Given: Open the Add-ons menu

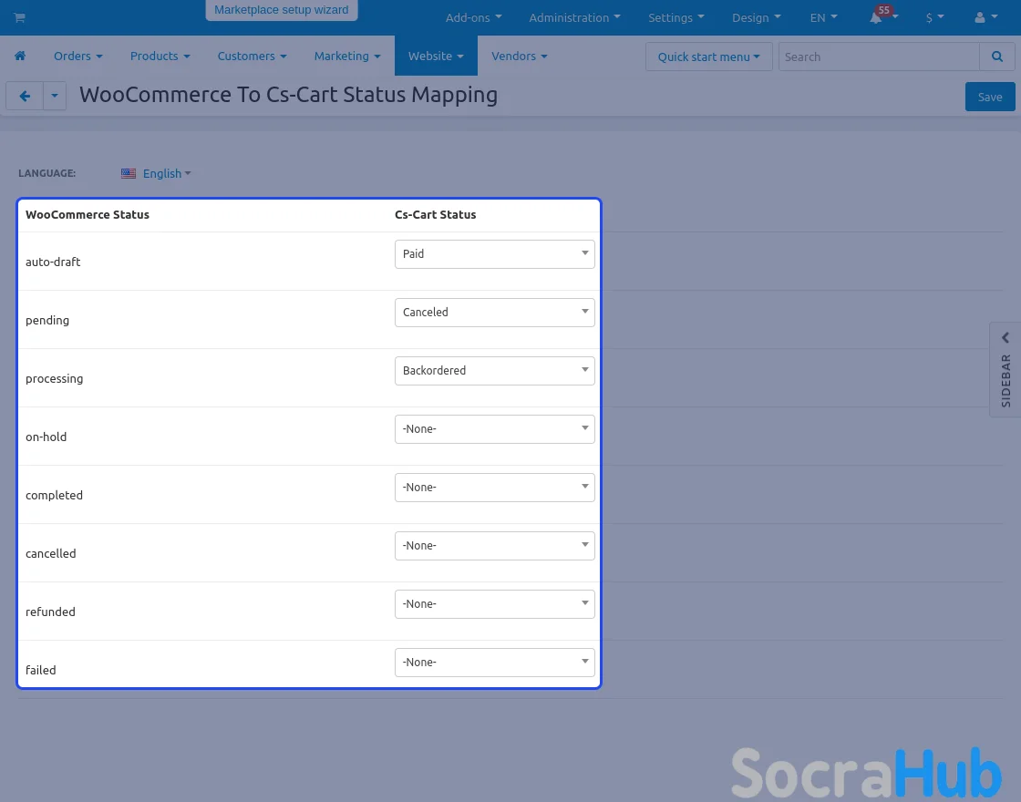Looking at the screenshot, I should click(x=472, y=17).
